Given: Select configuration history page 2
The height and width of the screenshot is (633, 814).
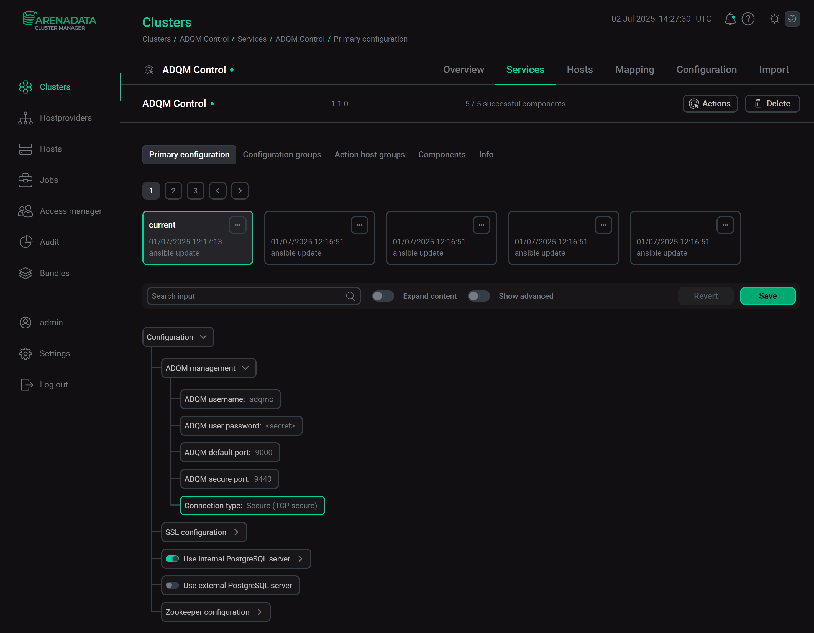Looking at the screenshot, I should 173,190.
